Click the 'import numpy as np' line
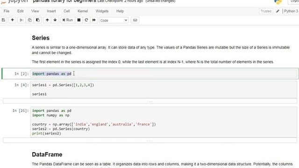 51,115
